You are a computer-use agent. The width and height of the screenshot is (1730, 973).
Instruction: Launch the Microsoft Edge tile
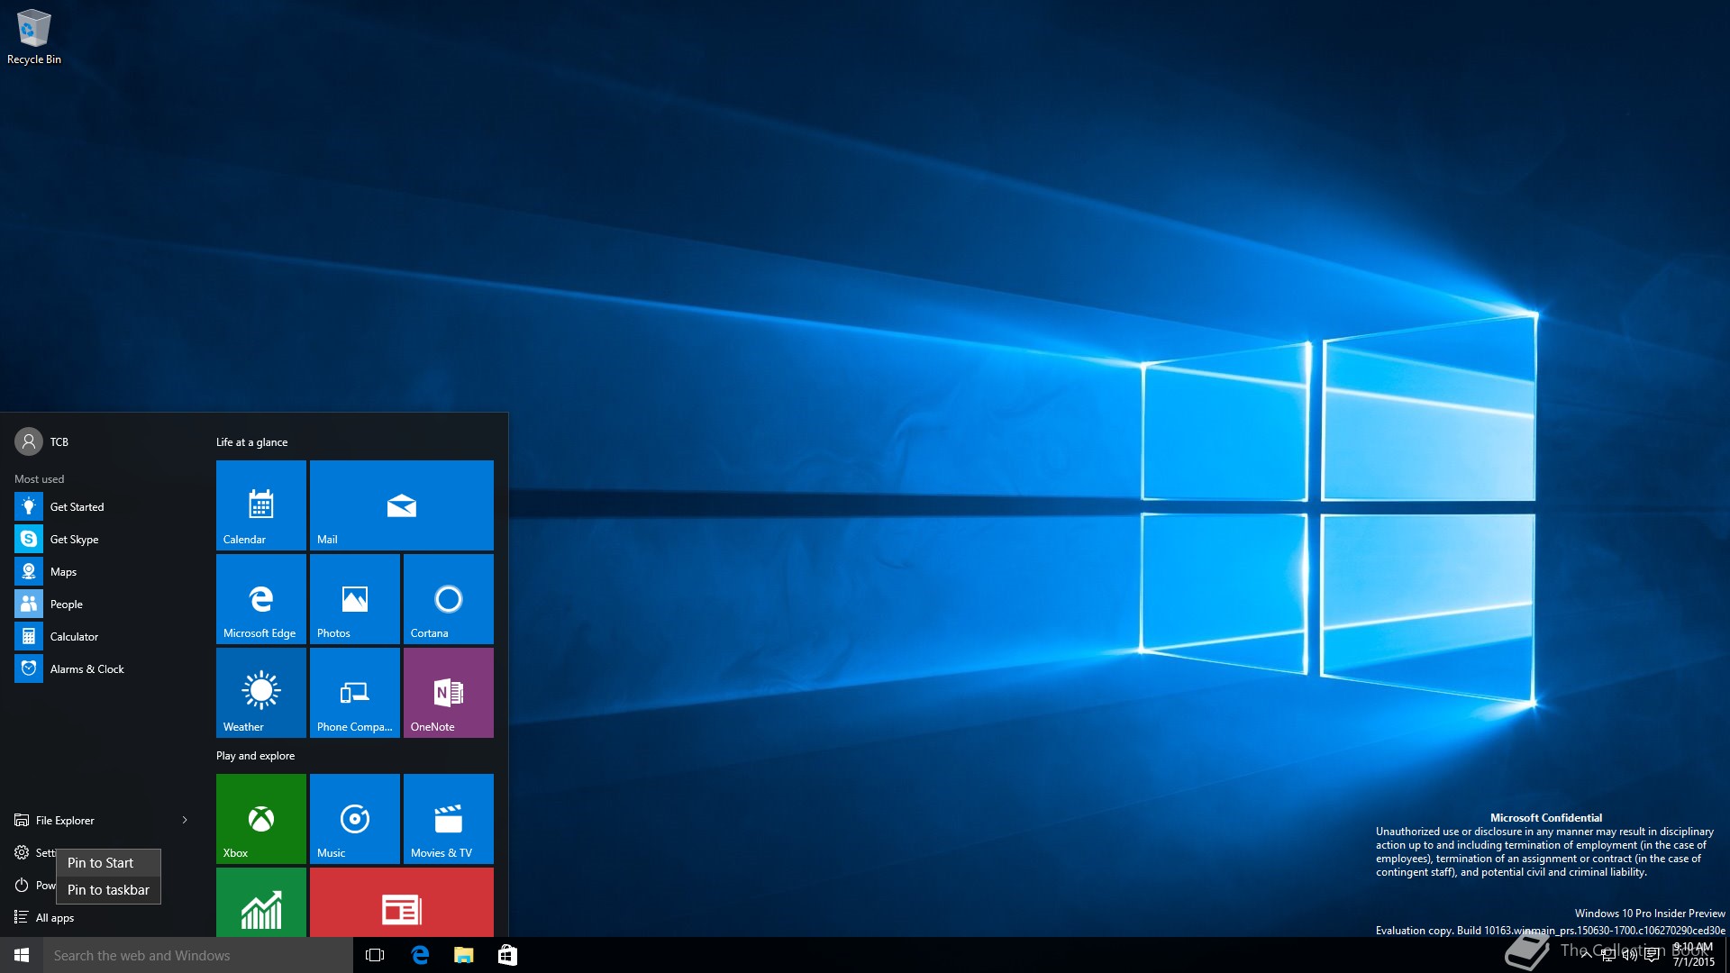click(261, 599)
